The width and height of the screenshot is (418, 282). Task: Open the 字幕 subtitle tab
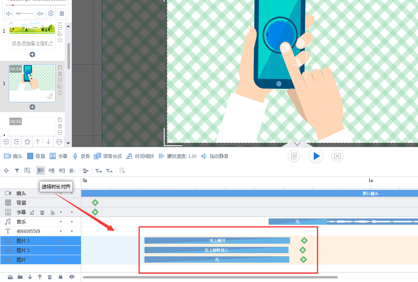click(59, 156)
